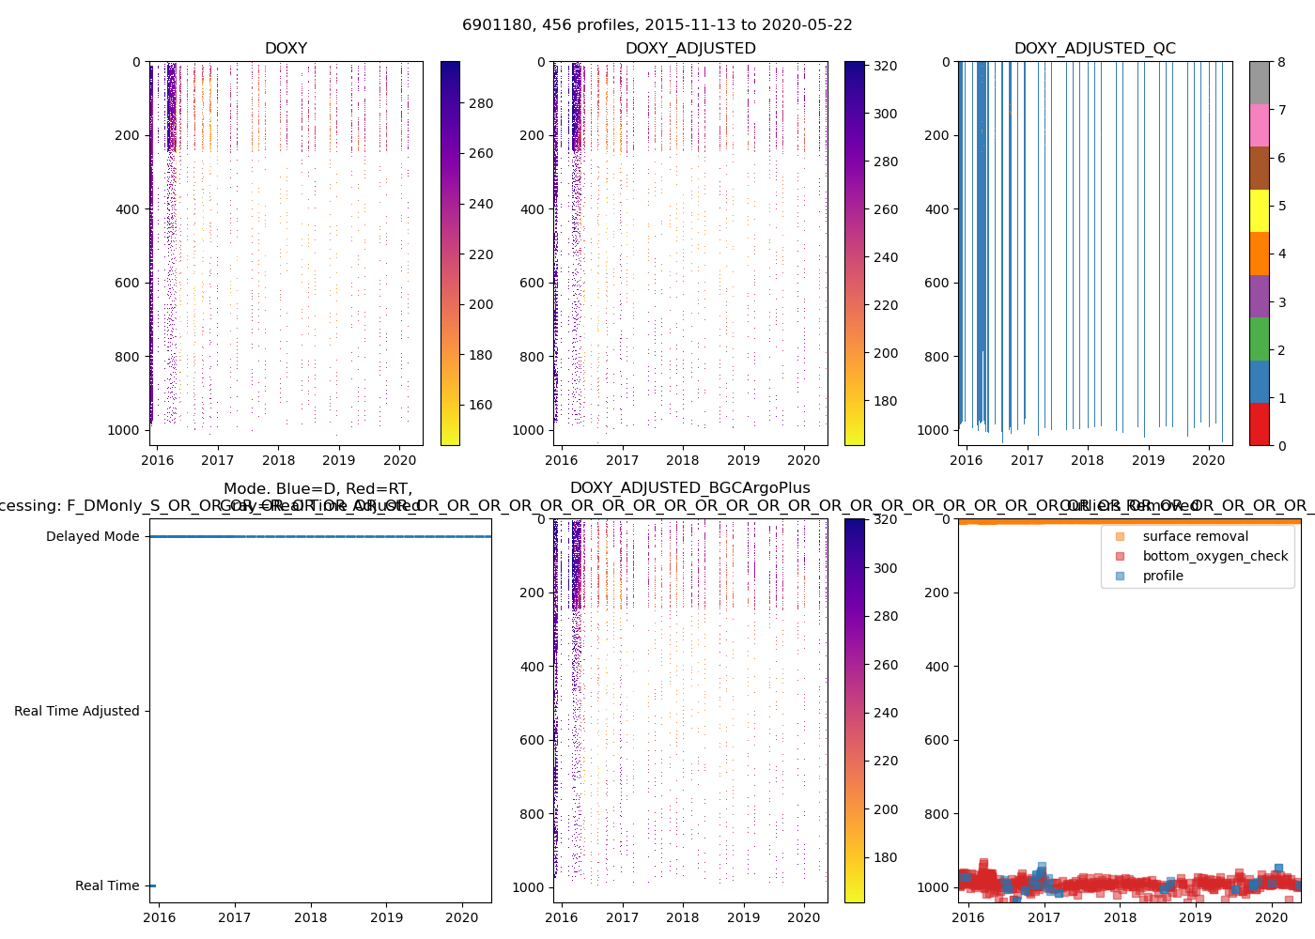This screenshot has width=1315, height=939.
Task: Select the DOXY_ADJUSTED_BGCArgoPlus title
Action: tap(689, 488)
